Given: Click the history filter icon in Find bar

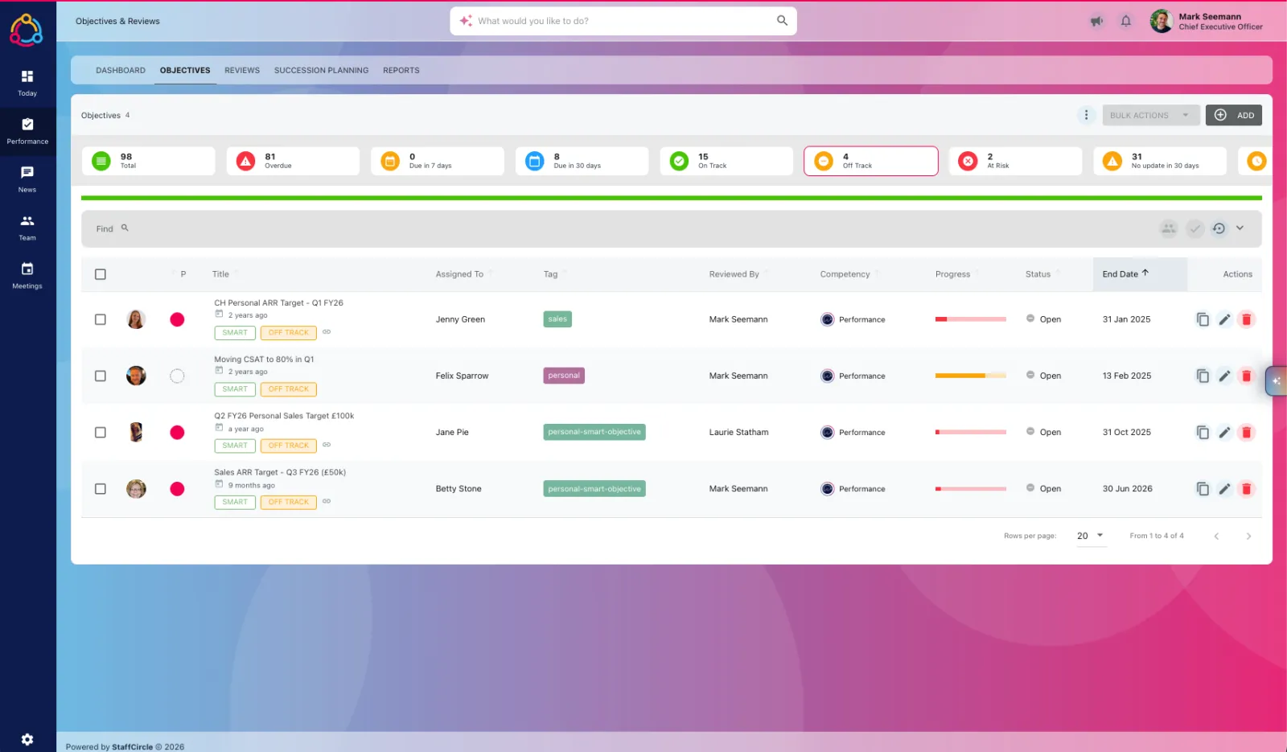Looking at the screenshot, I should 1219,228.
